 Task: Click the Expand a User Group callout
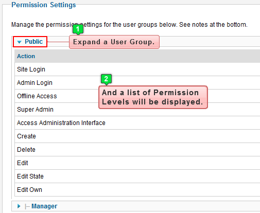point(114,42)
